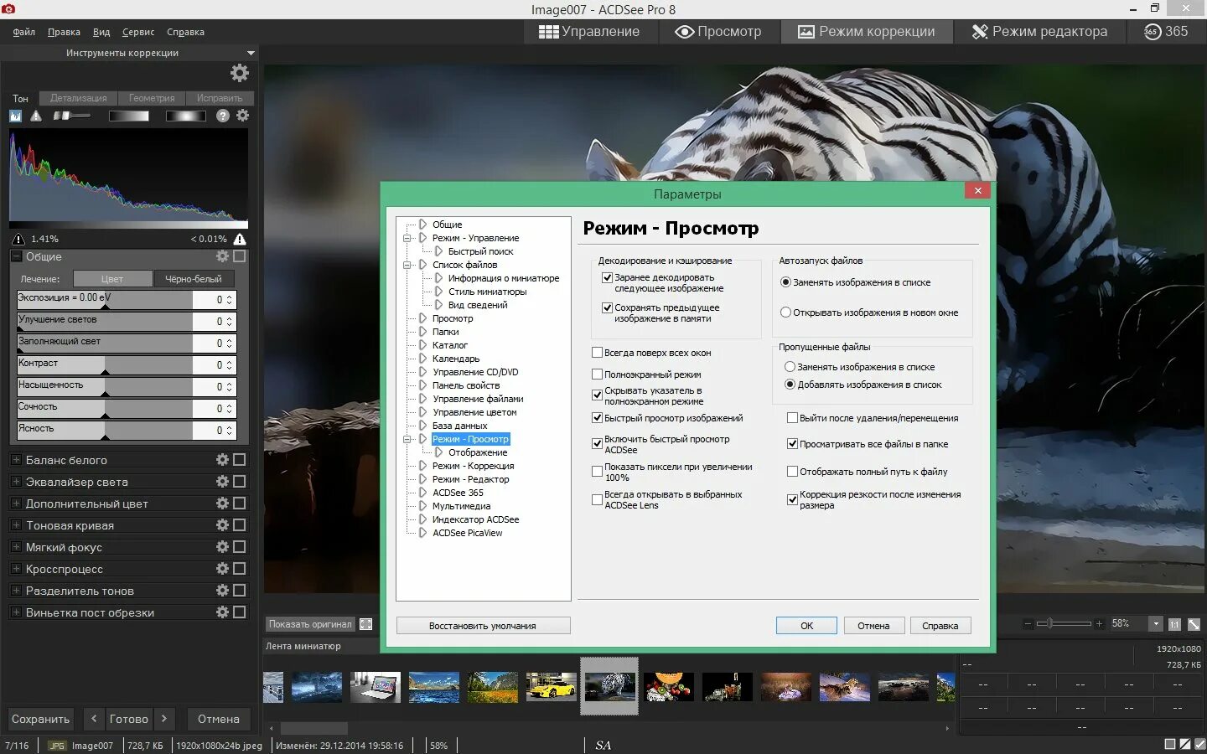
Task: Open the Инструменты коррекции panel dropdown arrow
Action: pyautogui.click(x=250, y=53)
